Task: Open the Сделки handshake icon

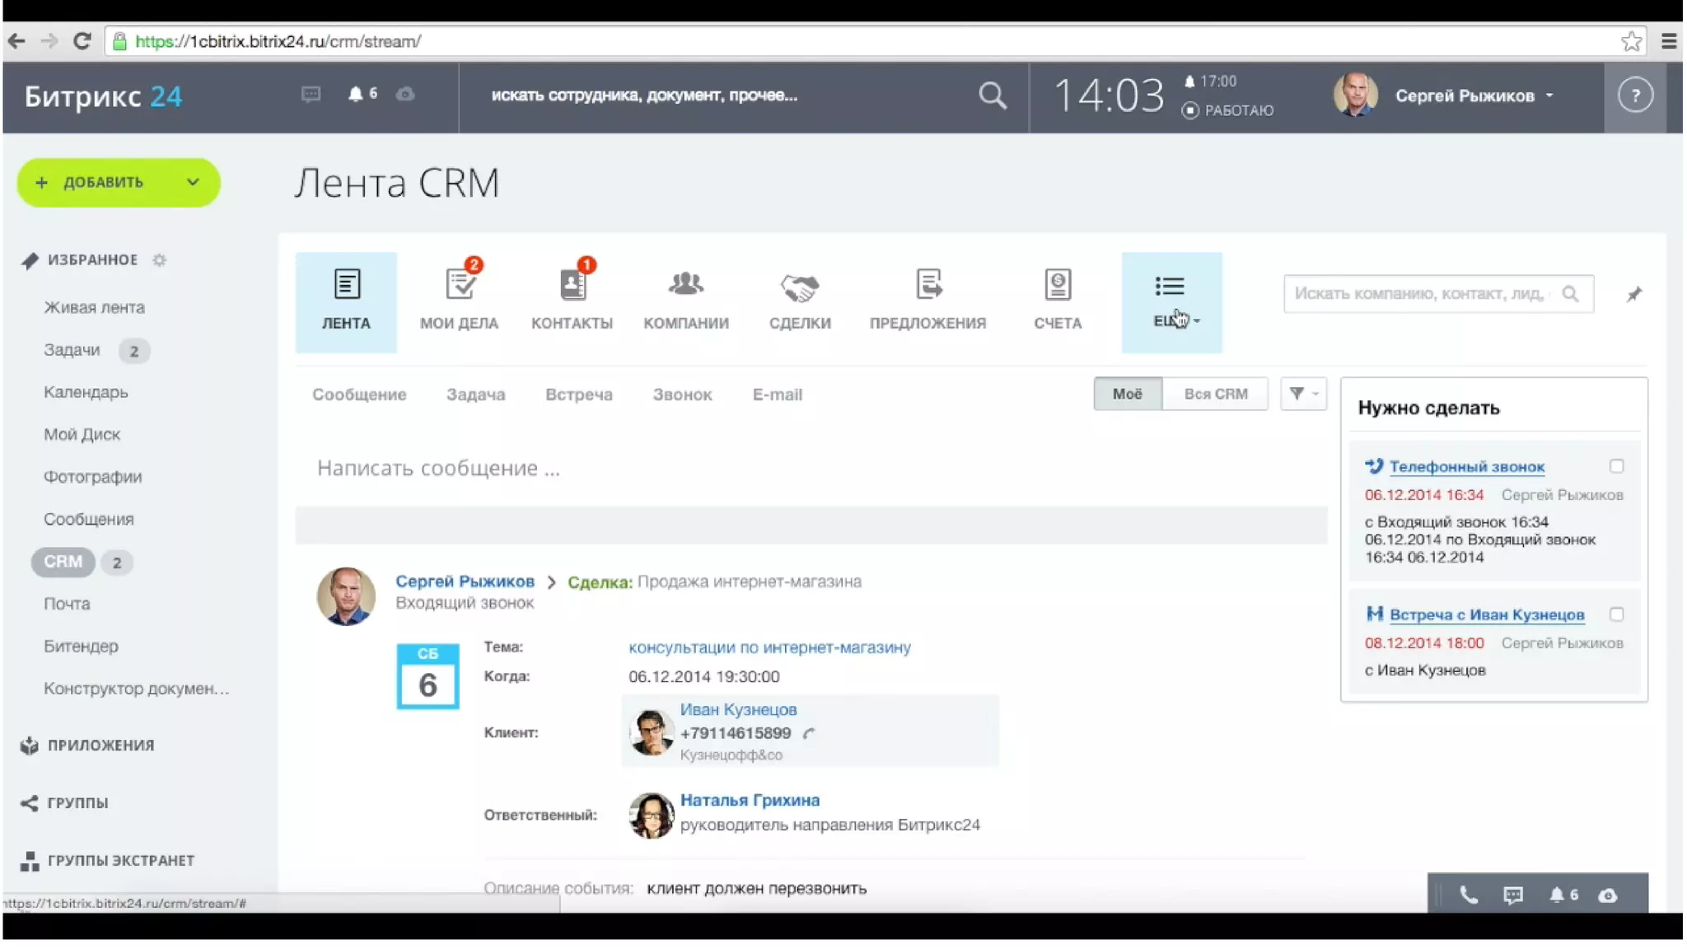Action: tap(799, 288)
